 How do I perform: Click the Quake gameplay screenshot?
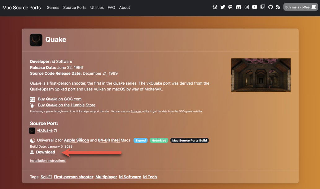pos(261,74)
